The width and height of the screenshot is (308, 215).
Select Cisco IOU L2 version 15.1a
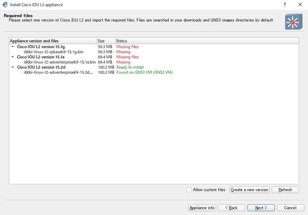point(41,57)
